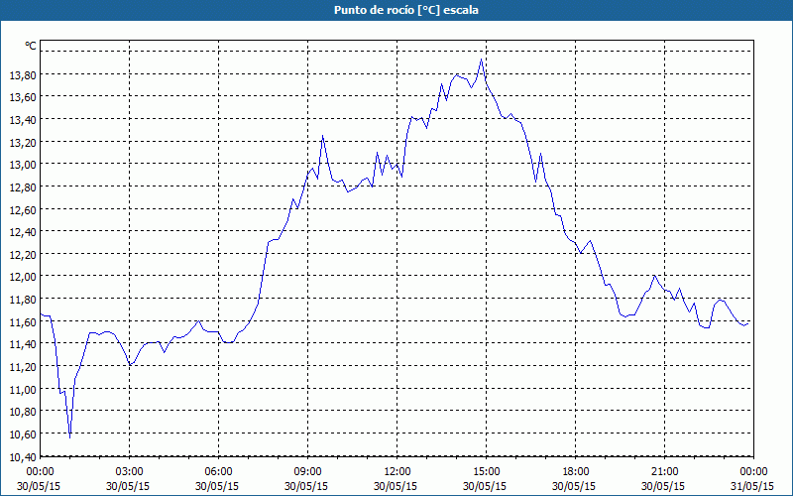Click the 10,80 y-axis label

pos(23,412)
